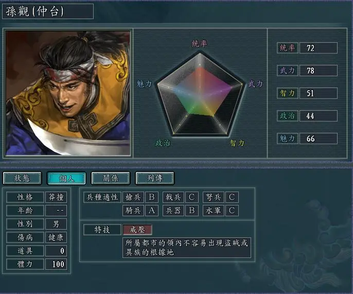
Task: Click the 性格 value 莽撞
Action: tap(56, 197)
